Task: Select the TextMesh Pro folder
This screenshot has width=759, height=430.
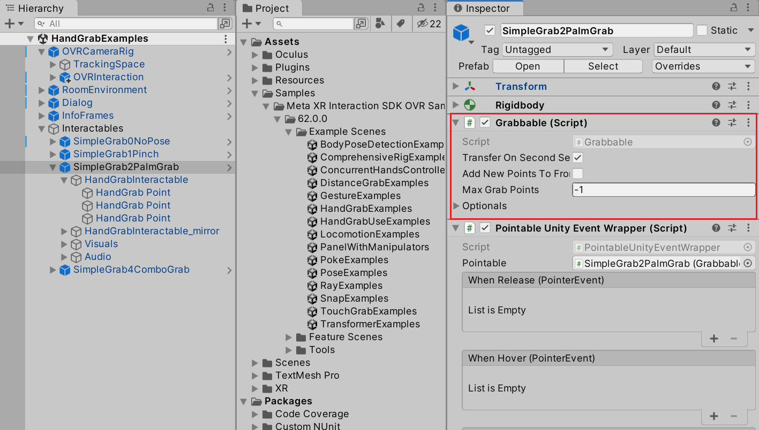Action: pyautogui.click(x=307, y=375)
